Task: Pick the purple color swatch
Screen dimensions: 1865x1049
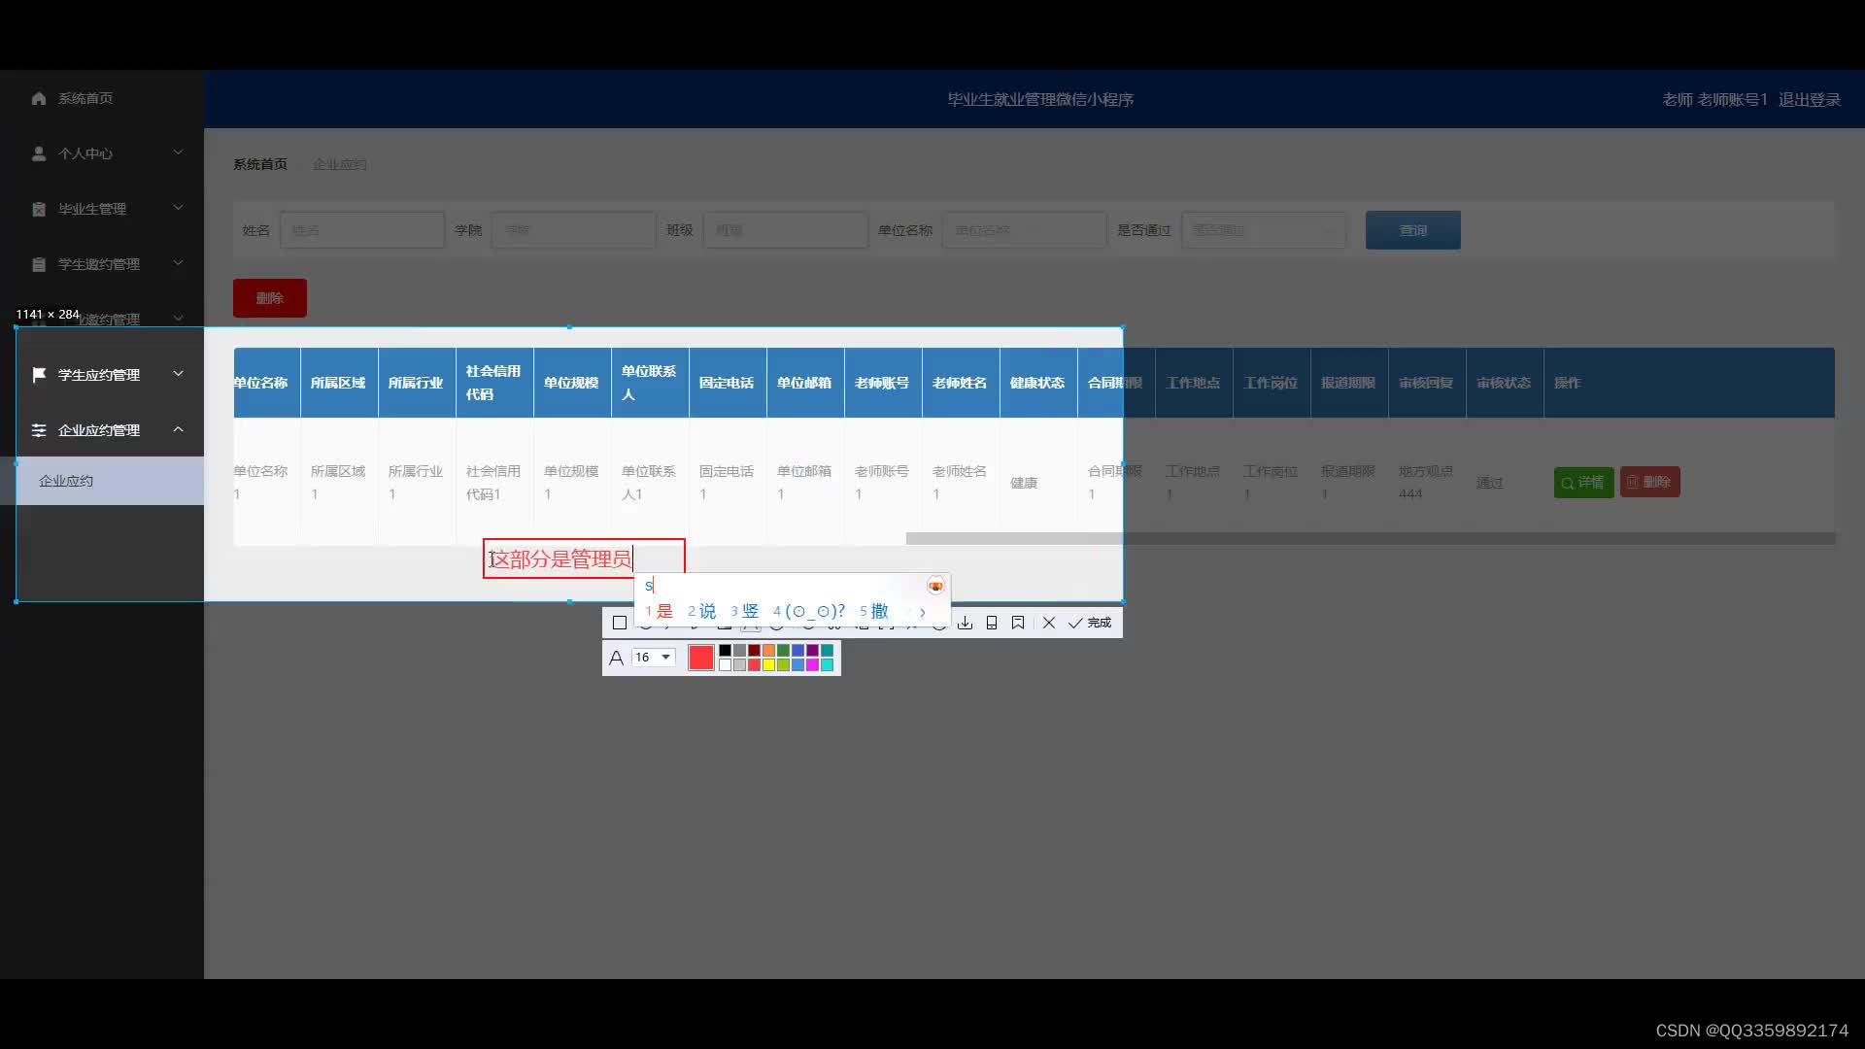Action: coord(812,651)
